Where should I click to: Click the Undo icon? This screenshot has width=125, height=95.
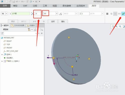point(17,2)
